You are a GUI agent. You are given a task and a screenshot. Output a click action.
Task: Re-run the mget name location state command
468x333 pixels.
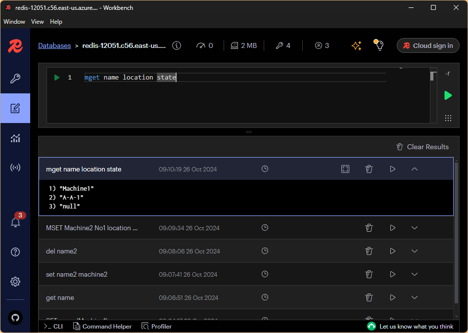[392, 169]
